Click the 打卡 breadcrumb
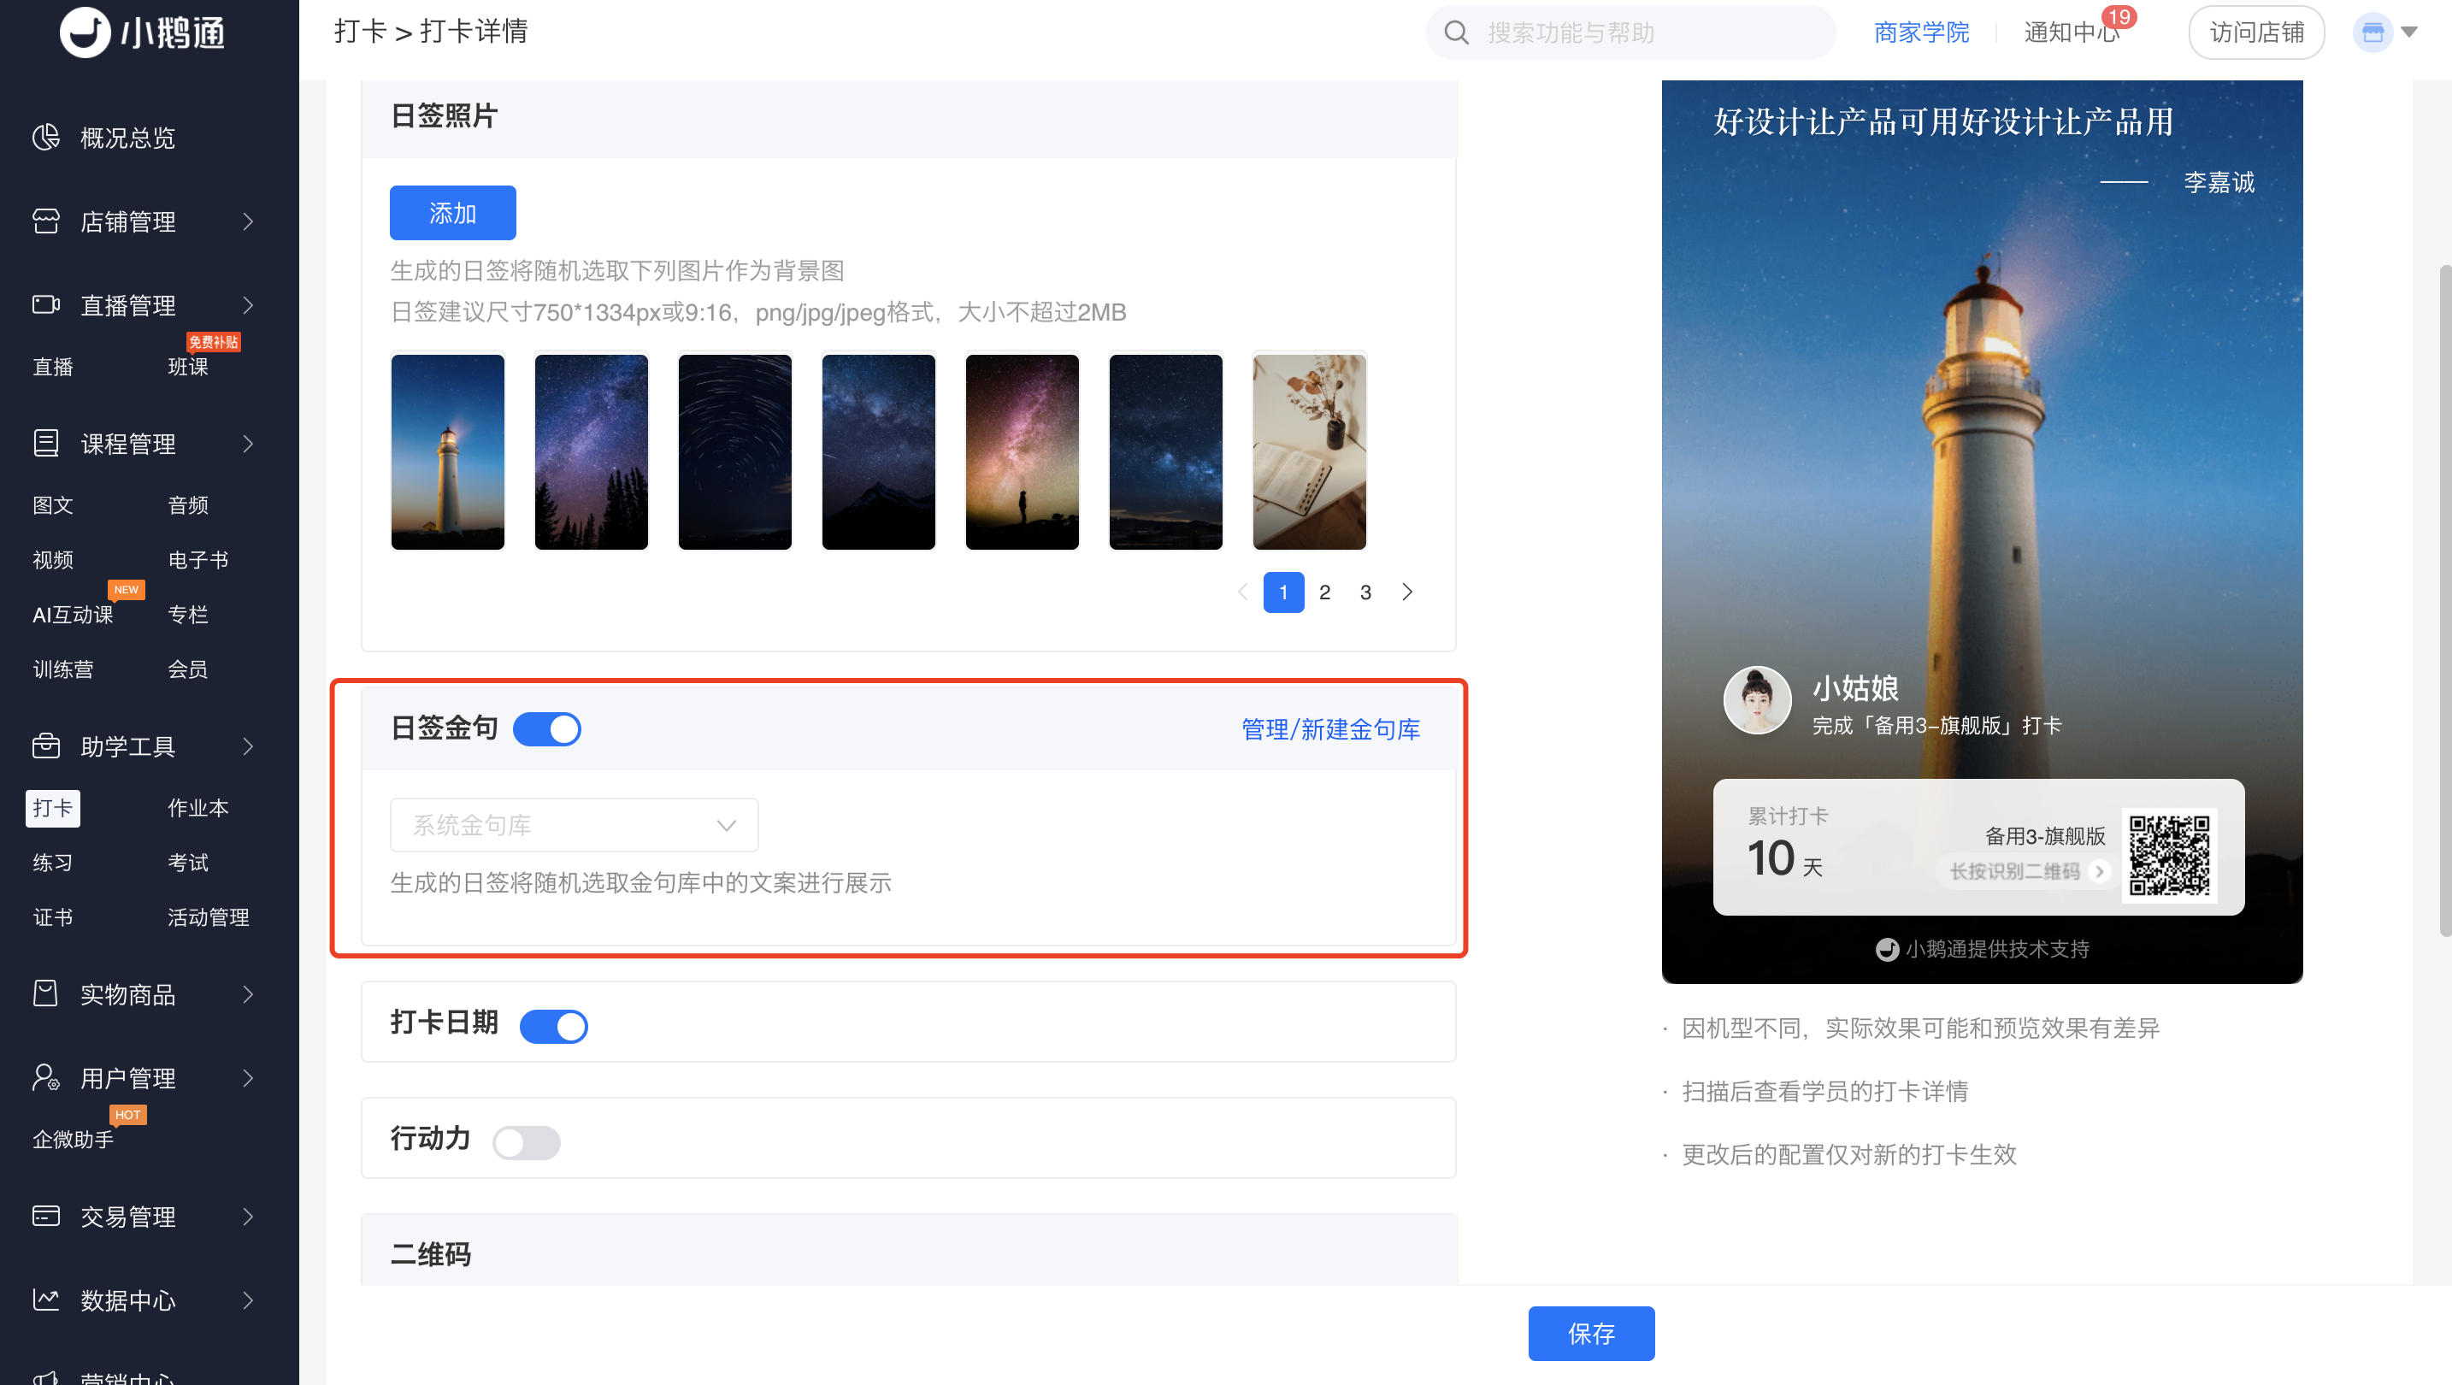The width and height of the screenshot is (2452, 1385). 360,32
